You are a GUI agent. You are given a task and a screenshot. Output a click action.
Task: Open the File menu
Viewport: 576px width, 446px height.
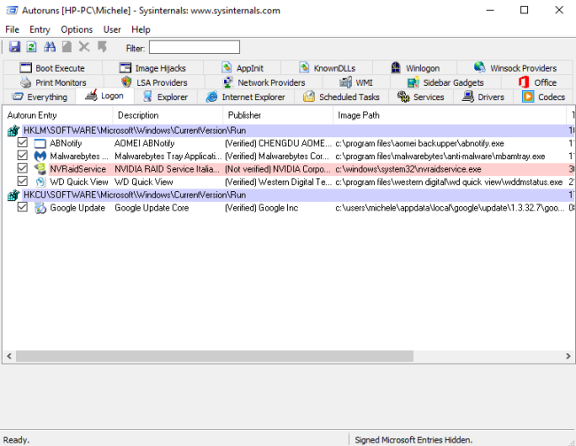(x=12, y=29)
